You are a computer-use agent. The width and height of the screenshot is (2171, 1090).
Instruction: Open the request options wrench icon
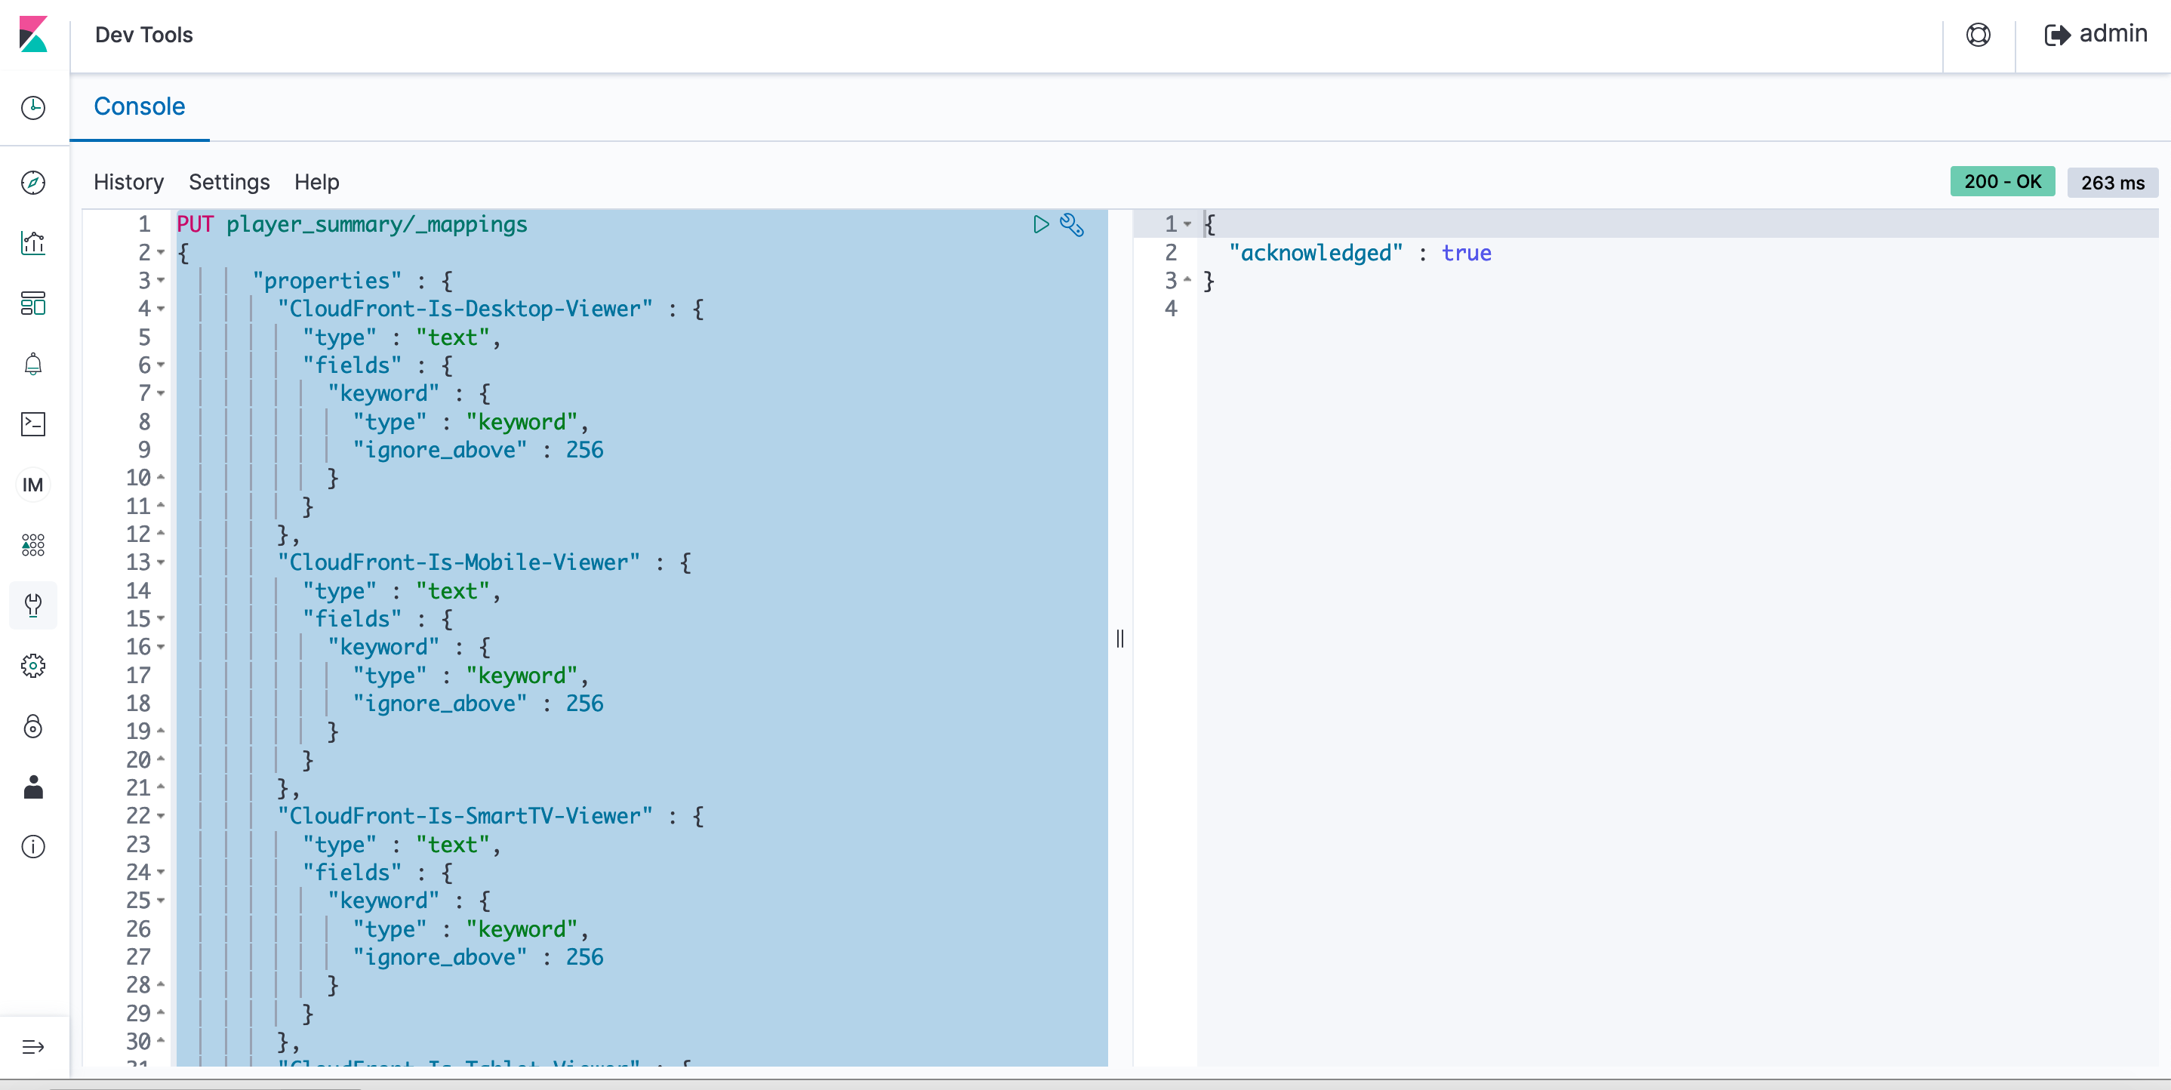click(1072, 225)
